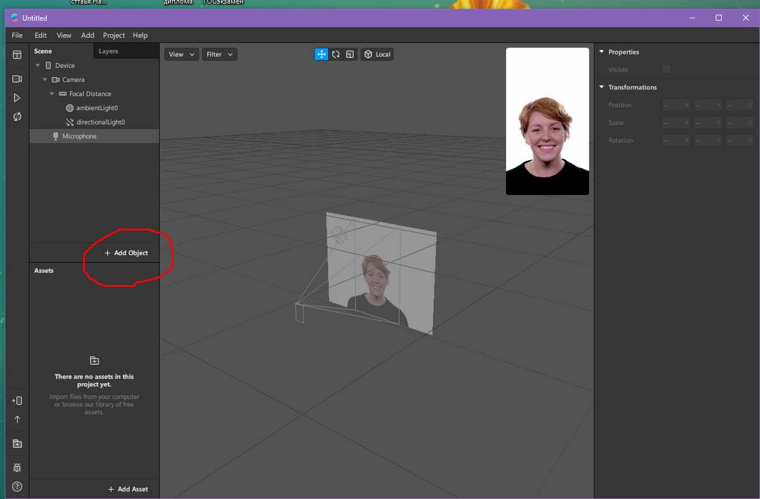This screenshot has height=499, width=760.
Task: Select the Rotate manipulator tool
Action: point(336,54)
